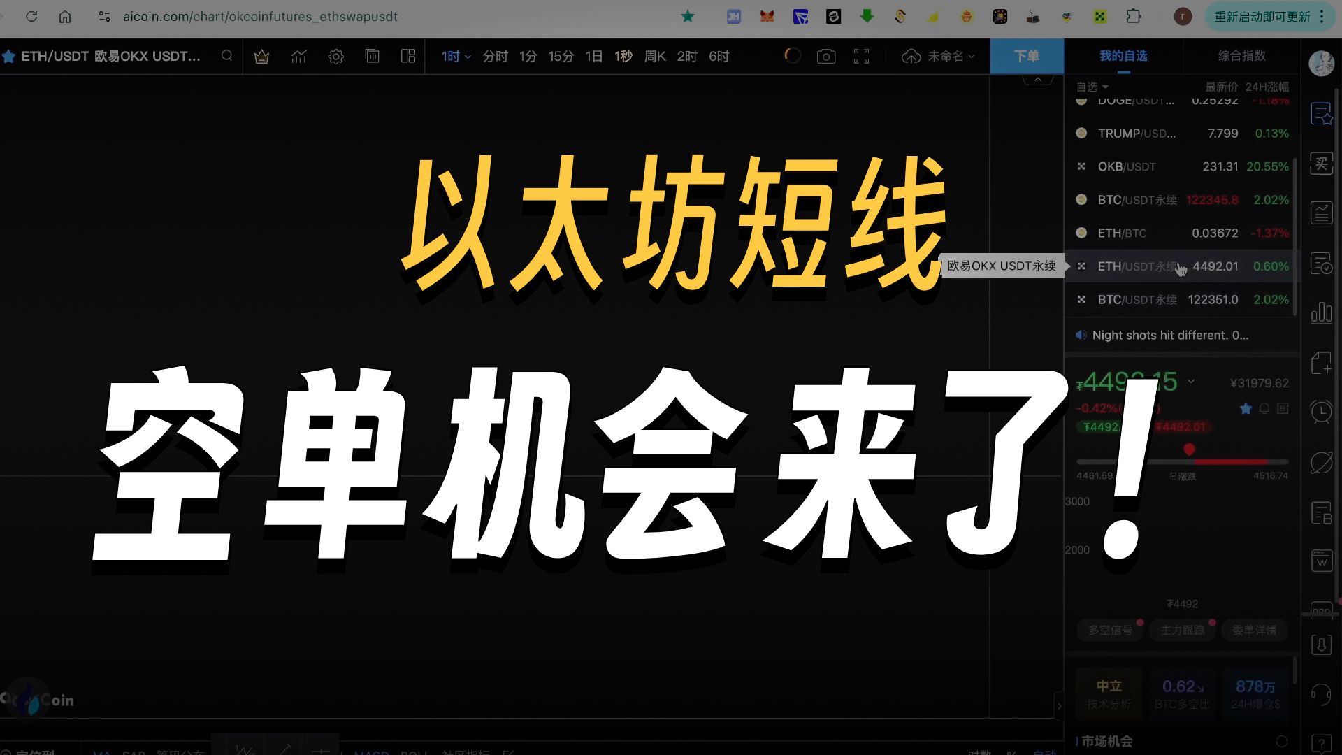Open the indicator settings gear
The image size is (1342, 755).
click(x=336, y=56)
